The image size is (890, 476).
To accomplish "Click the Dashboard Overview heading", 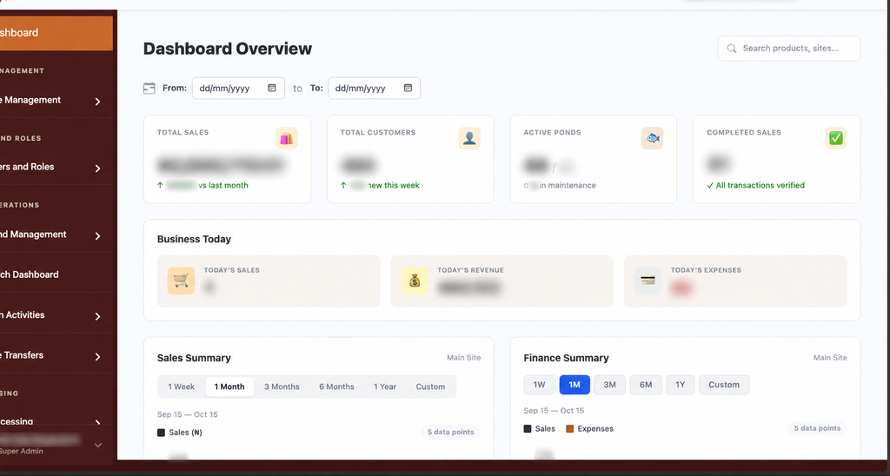I will click(228, 49).
